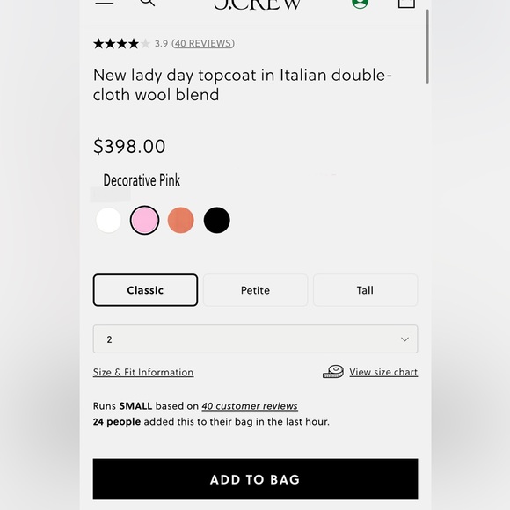Expand Size & Fit Information
This screenshot has width=510, height=510.
click(x=143, y=372)
